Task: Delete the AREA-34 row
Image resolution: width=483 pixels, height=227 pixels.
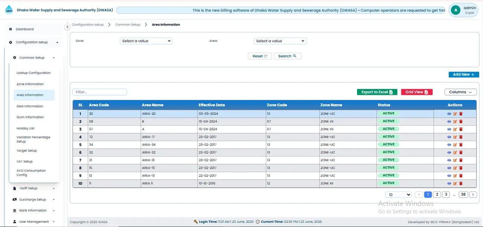Action: click(461, 145)
